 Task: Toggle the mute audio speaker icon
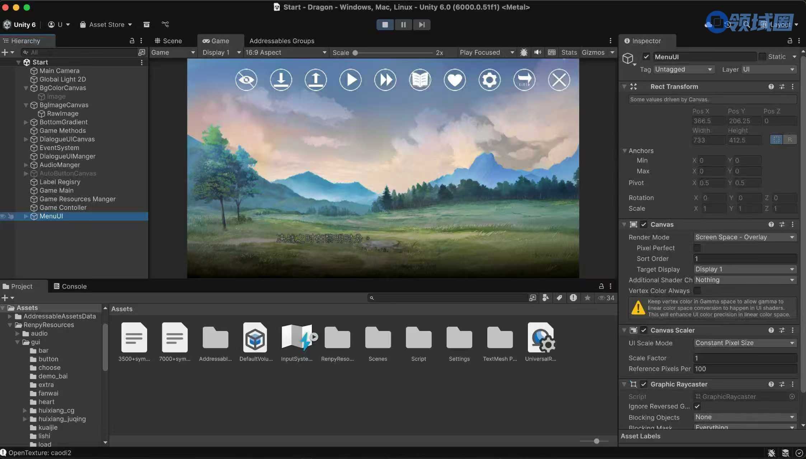pyautogui.click(x=538, y=52)
